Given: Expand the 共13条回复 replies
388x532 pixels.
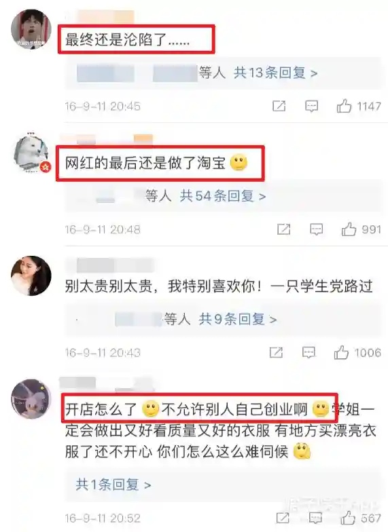Looking at the screenshot, I should [276, 73].
